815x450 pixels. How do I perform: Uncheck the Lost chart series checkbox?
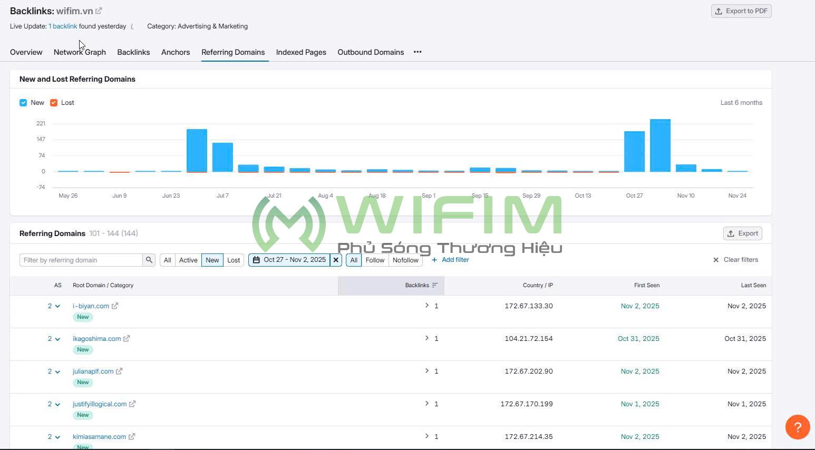tap(54, 103)
